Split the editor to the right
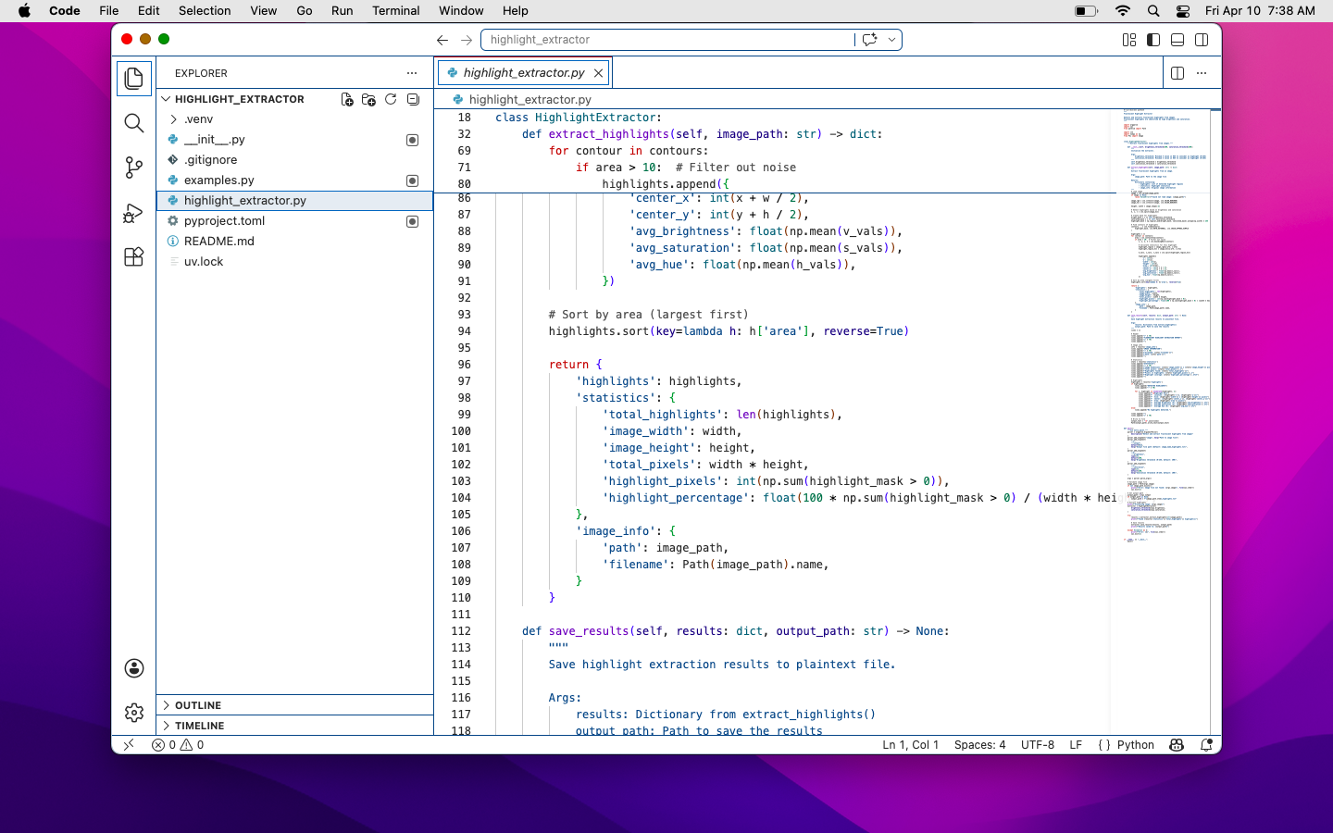The image size is (1333, 833). (x=1177, y=72)
